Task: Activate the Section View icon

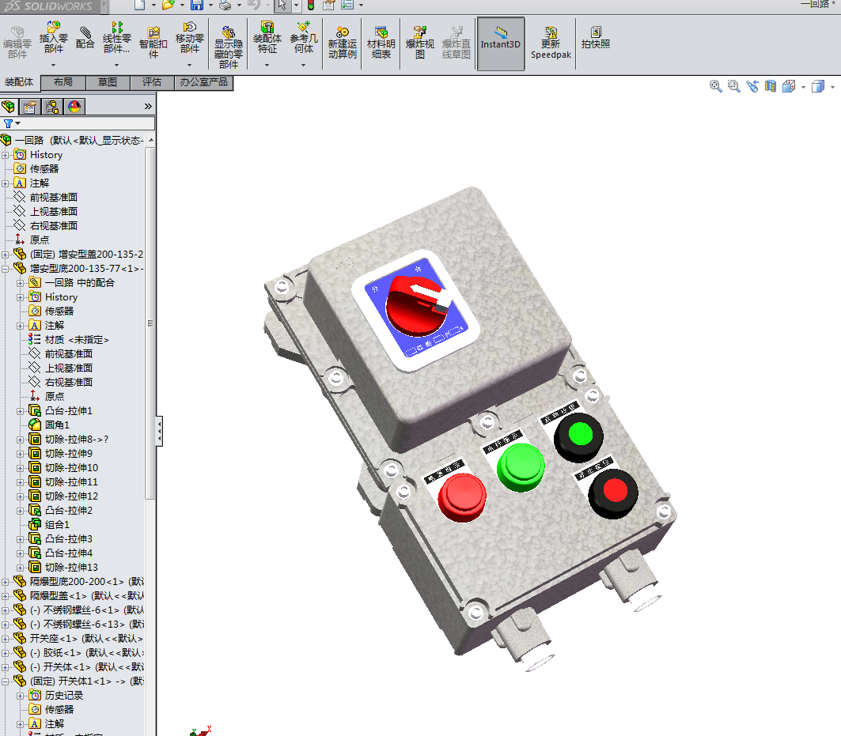Action: click(771, 86)
